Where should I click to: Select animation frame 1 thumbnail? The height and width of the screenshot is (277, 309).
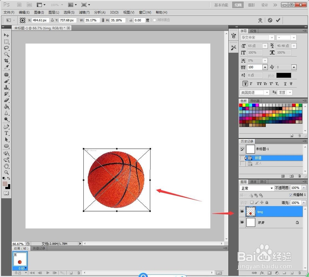click(x=20, y=259)
